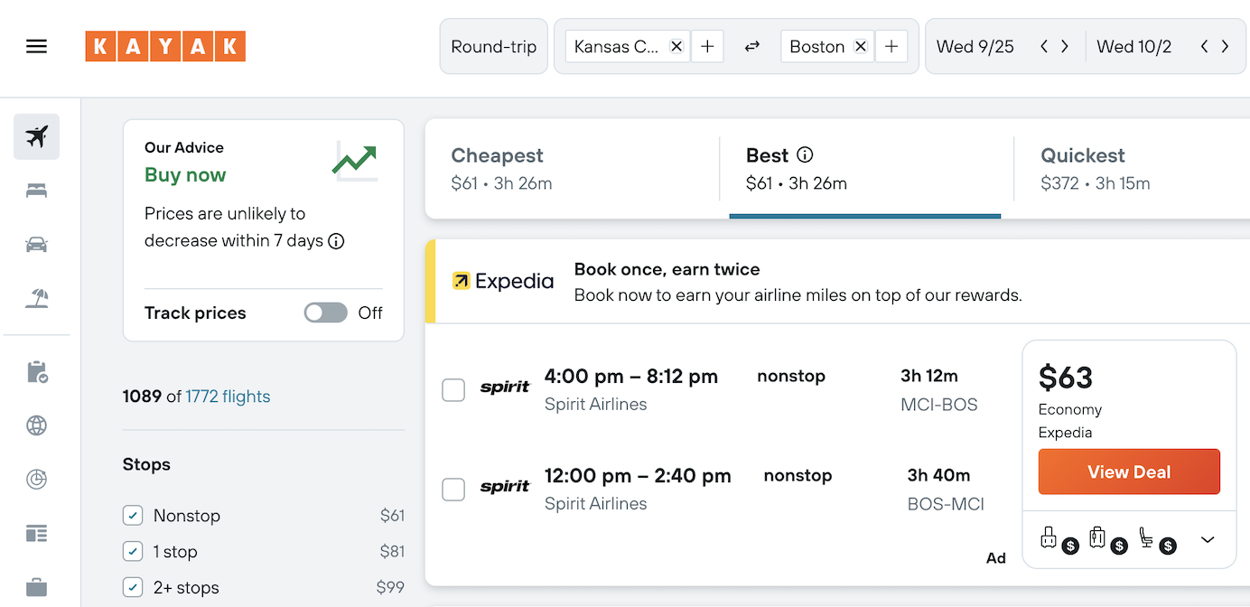Uncheck the 2+ stops filter
Screen dimensions: 1250x607
pyautogui.click(x=133, y=588)
